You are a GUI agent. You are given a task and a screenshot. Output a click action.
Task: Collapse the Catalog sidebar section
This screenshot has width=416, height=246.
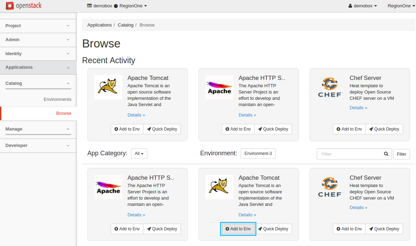pyautogui.click(x=38, y=83)
